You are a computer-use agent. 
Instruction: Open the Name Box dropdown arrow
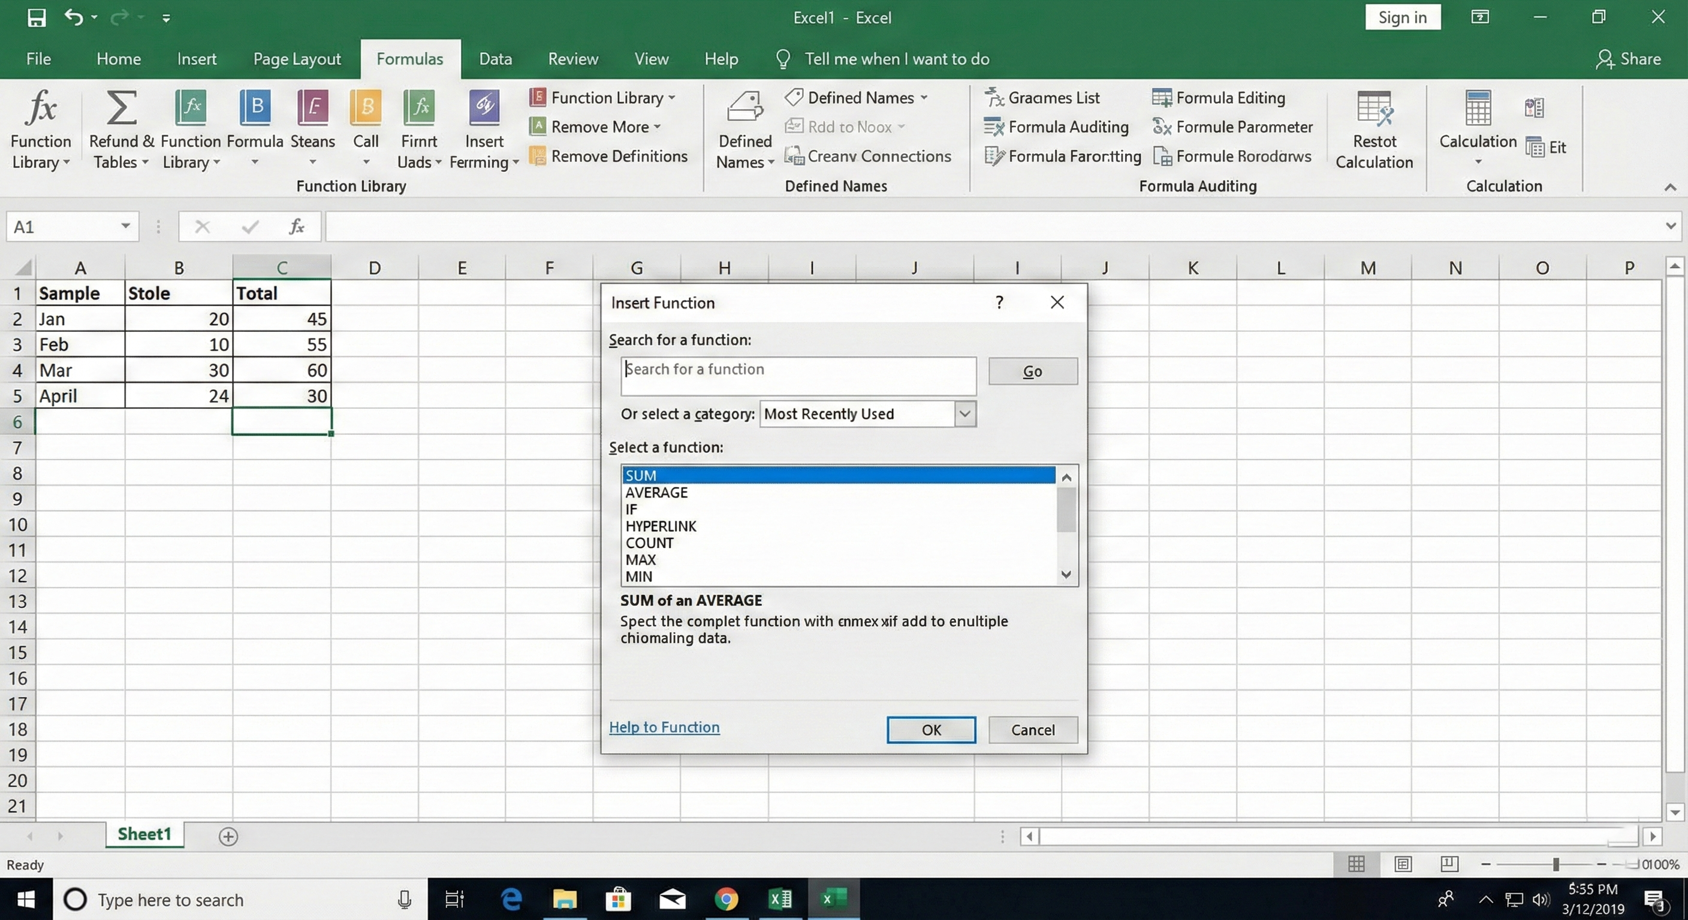click(125, 226)
